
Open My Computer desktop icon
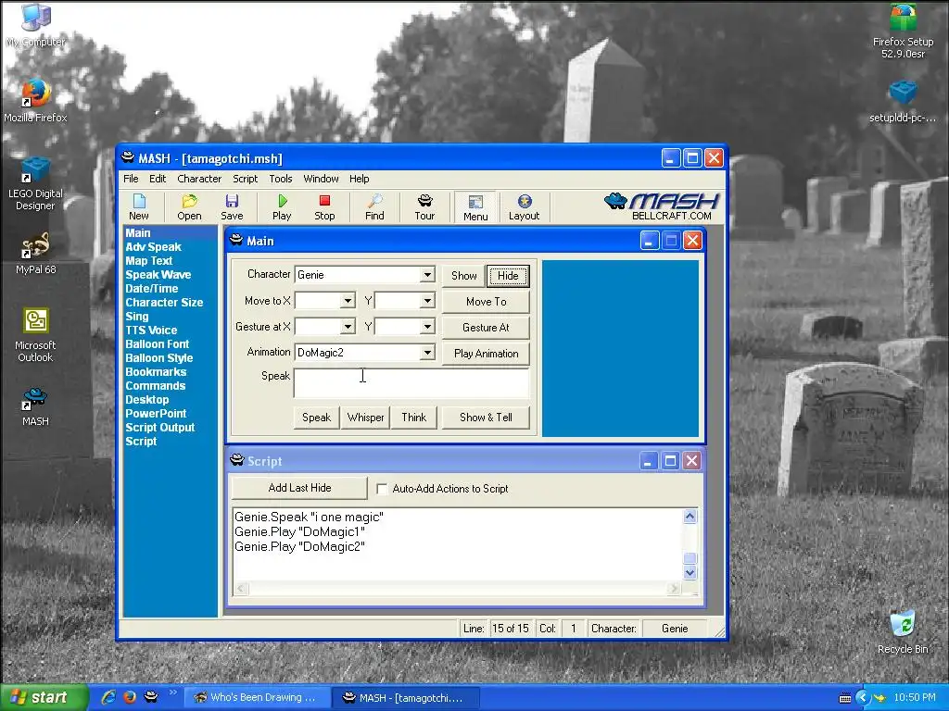tap(36, 25)
